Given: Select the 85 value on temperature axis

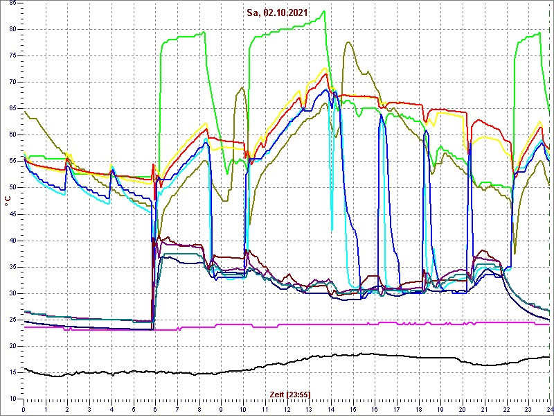Looking at the screenshot, I should pyautogui.click(x=12, y=3).
